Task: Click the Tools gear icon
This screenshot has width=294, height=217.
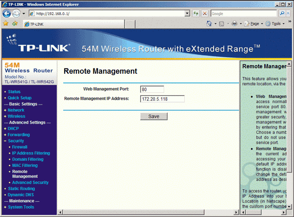Action: (268, 24)
